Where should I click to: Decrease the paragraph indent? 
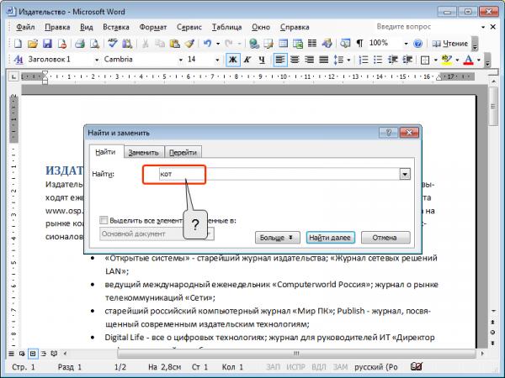pyautogui.click(x=392, y=60)
